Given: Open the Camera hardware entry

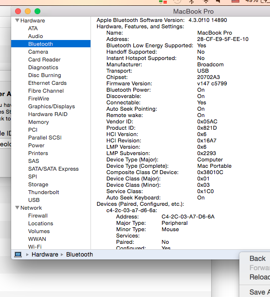Looking at the screenshot, I should click(38, 52).
